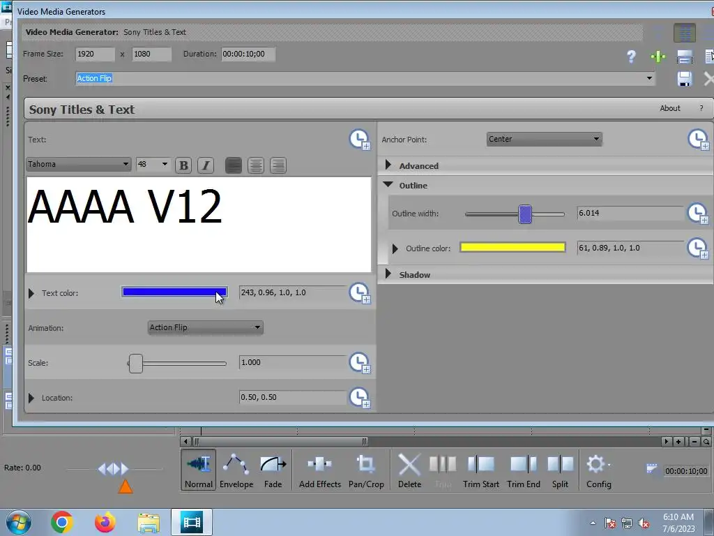This screenshot has width=714, height=536.
Task: Animate the Scale parameter
Action: pos(360,363)
